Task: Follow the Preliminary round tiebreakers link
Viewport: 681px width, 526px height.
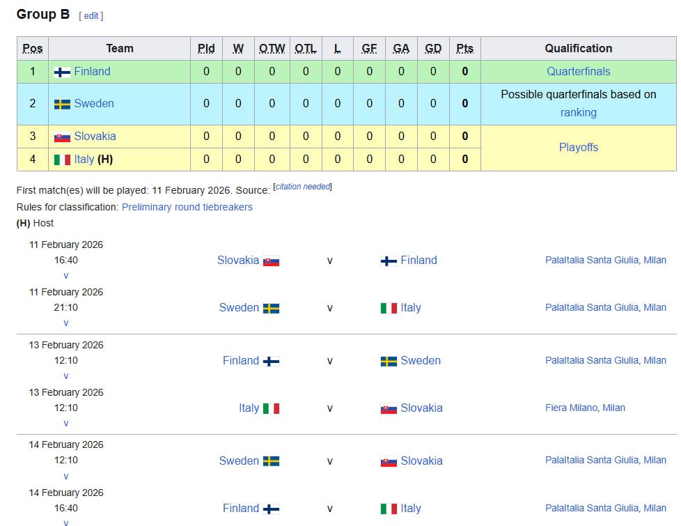Action: point(187,207)
